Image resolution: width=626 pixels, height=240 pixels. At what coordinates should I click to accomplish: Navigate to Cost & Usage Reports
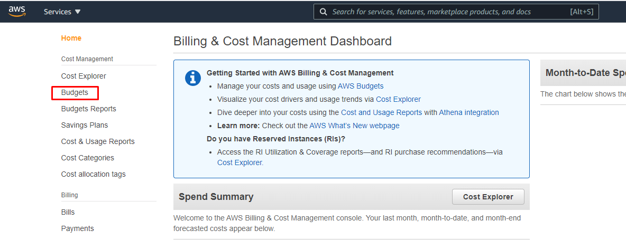(98, 141)
